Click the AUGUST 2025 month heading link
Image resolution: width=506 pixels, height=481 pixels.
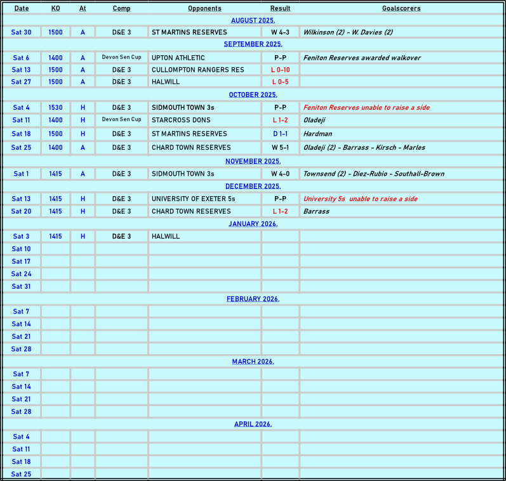pos(253,20)
